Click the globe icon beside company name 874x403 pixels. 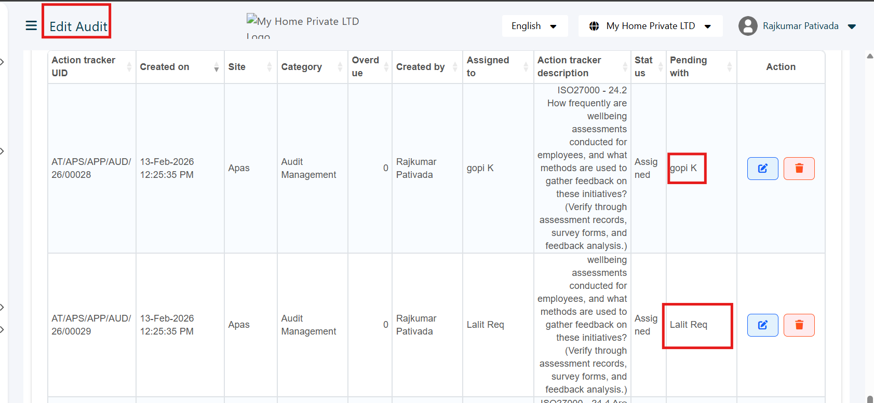[x=594, y=26]
